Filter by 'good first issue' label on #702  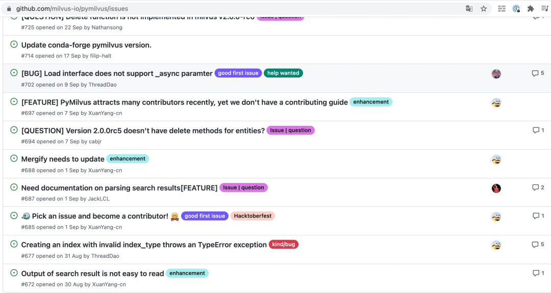pos(238,73)
